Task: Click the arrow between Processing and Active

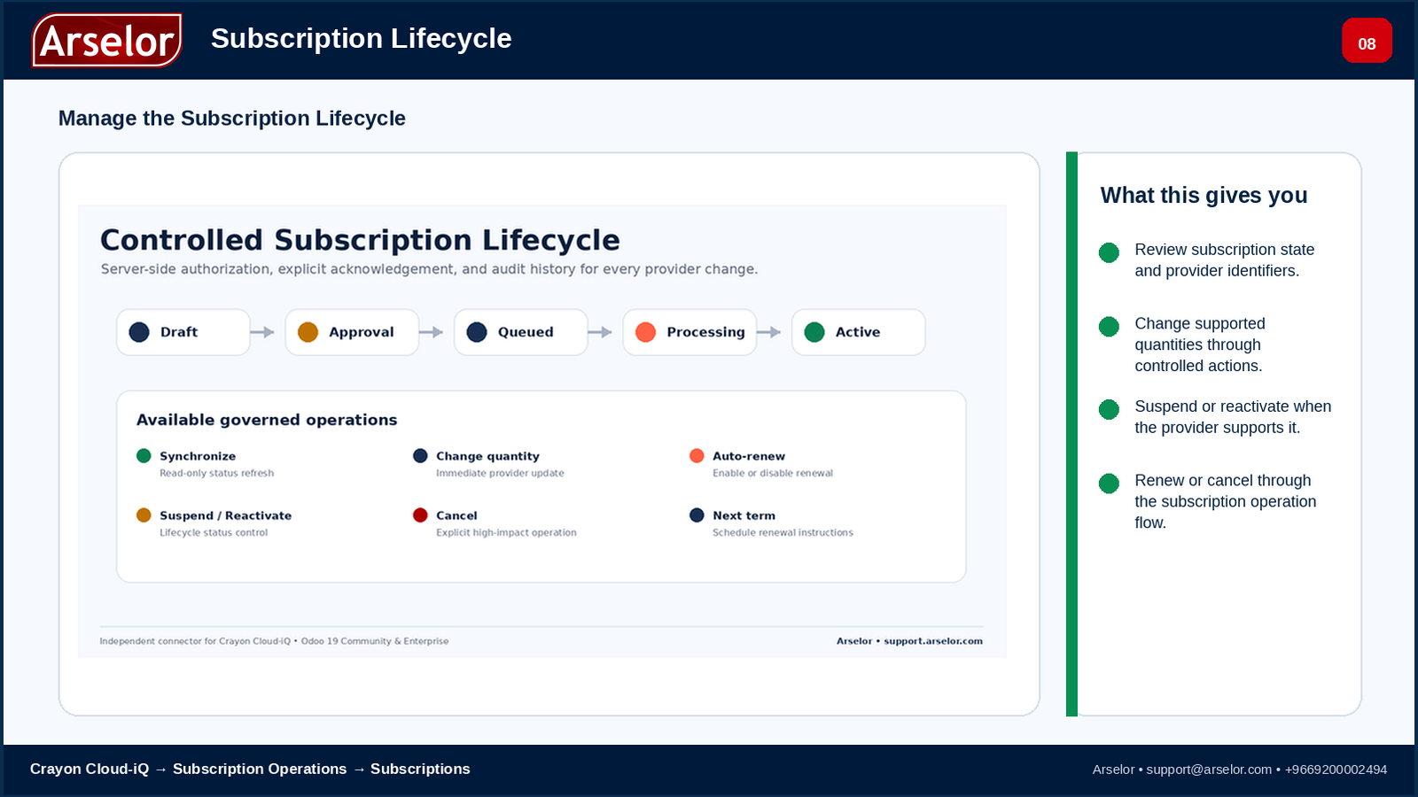Action: [769, 332]
